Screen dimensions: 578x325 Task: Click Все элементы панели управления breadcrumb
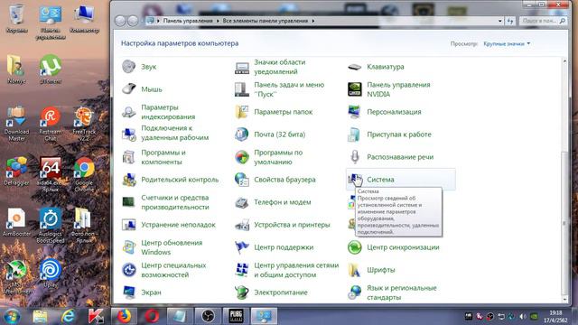point(265,21)
